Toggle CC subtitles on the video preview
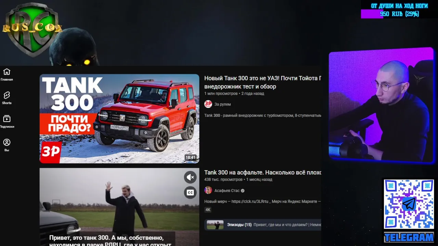The height and width of the screenshot is (246, 438). pos(190,192)
